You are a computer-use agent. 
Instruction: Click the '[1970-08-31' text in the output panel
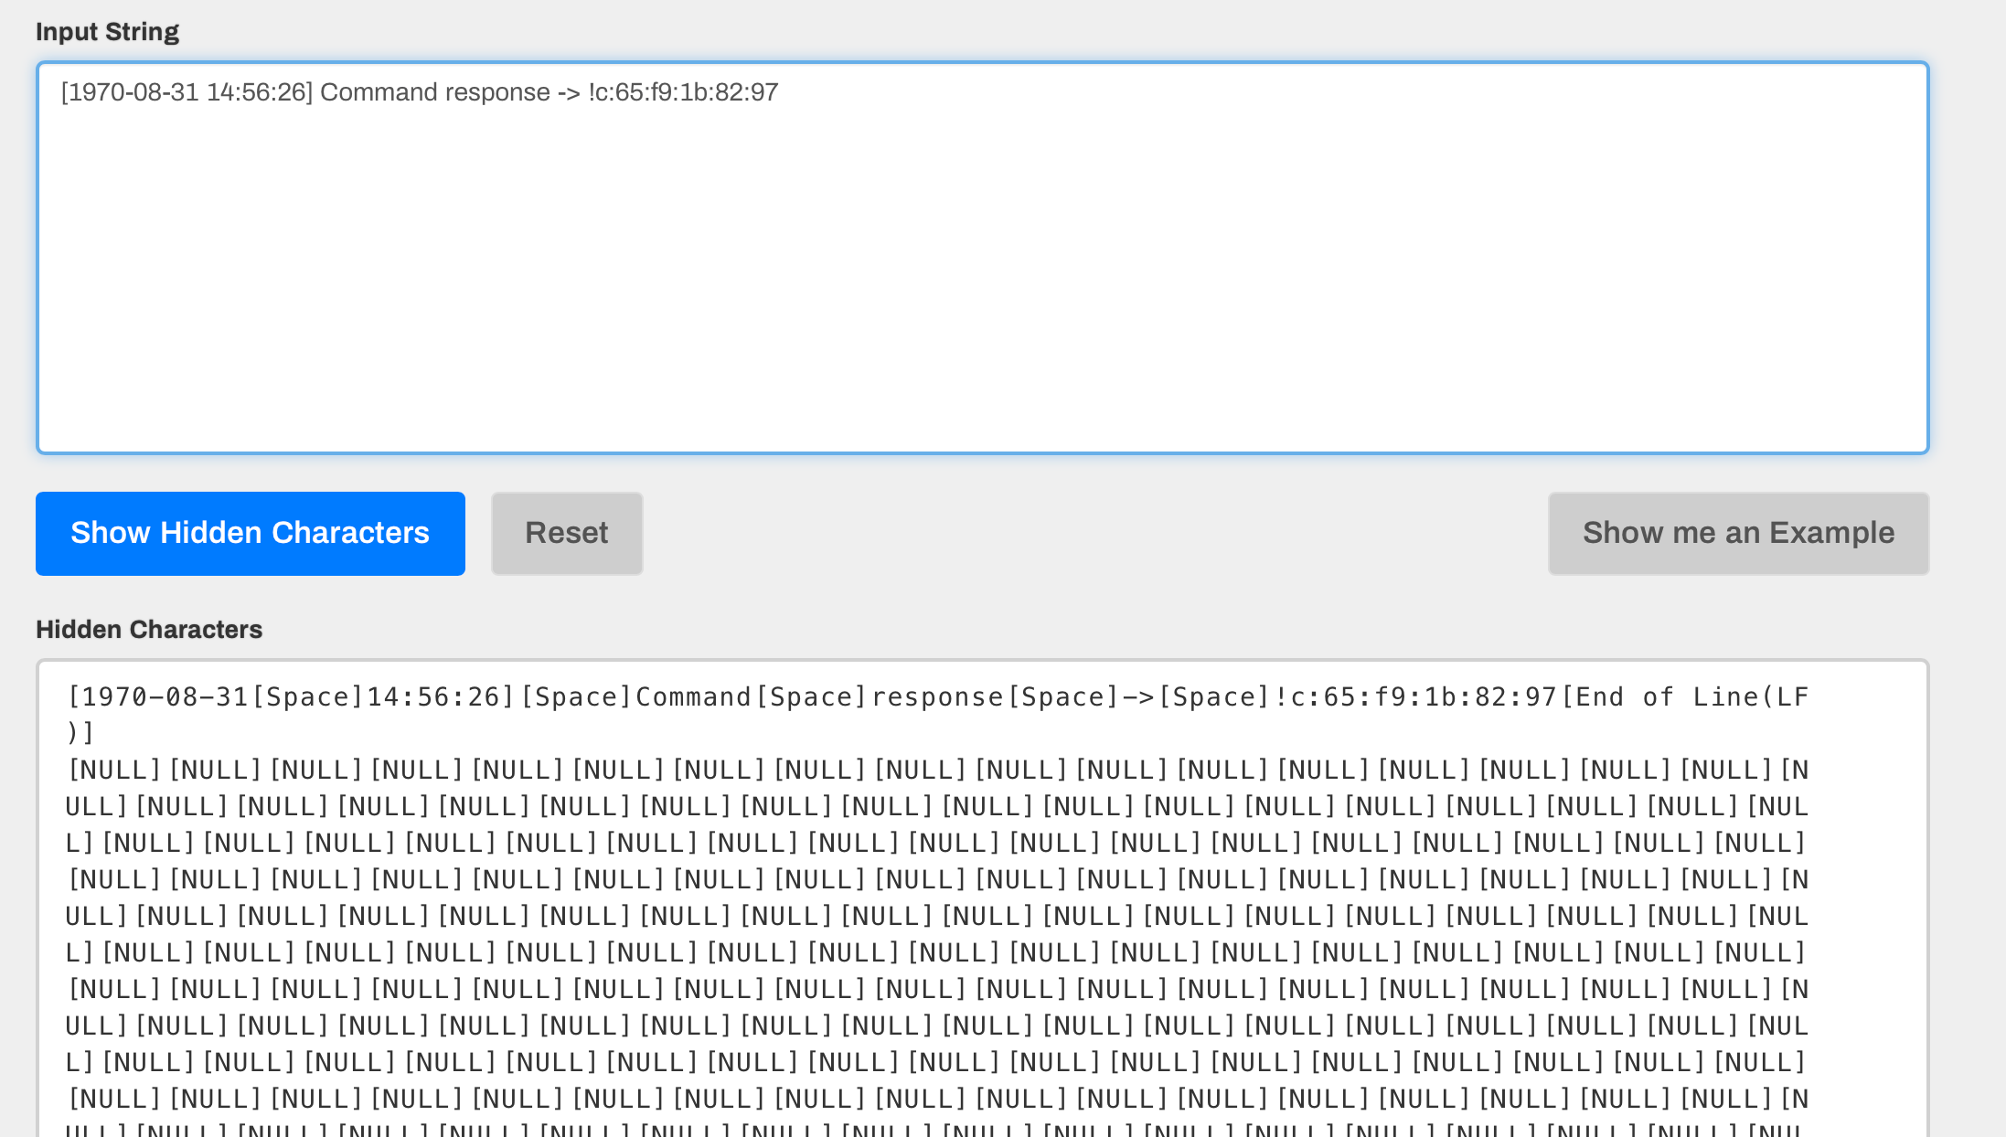click(x=160, y=696)
